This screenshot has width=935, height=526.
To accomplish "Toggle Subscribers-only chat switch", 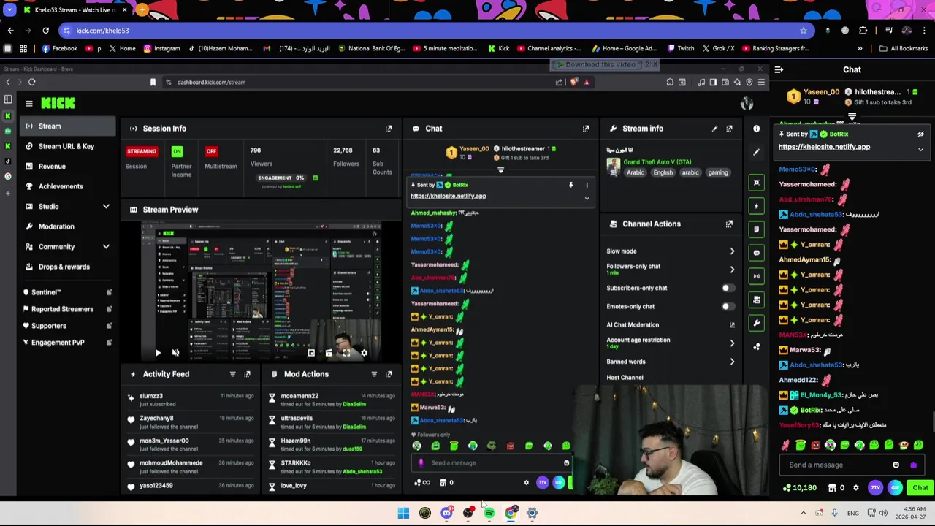I will click(727, 289).
